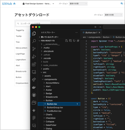Open the Search view in activity bar

(x=34, y=41)
